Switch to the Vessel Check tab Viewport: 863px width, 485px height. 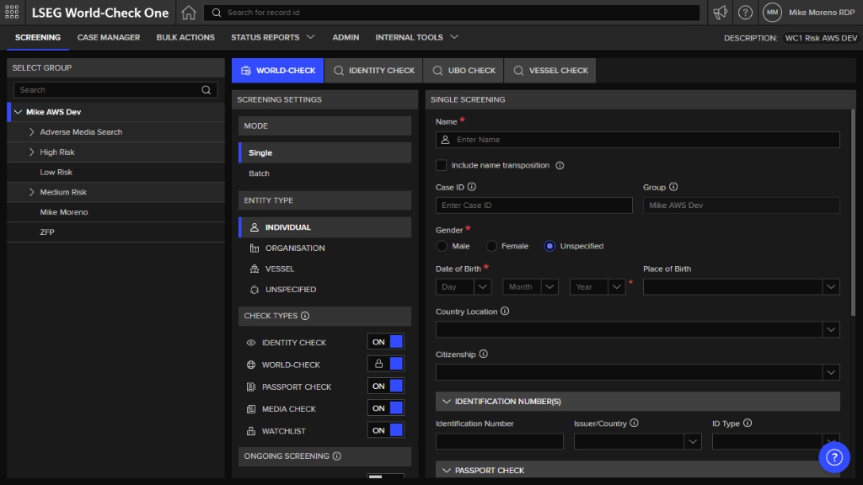tap(550, 71)
